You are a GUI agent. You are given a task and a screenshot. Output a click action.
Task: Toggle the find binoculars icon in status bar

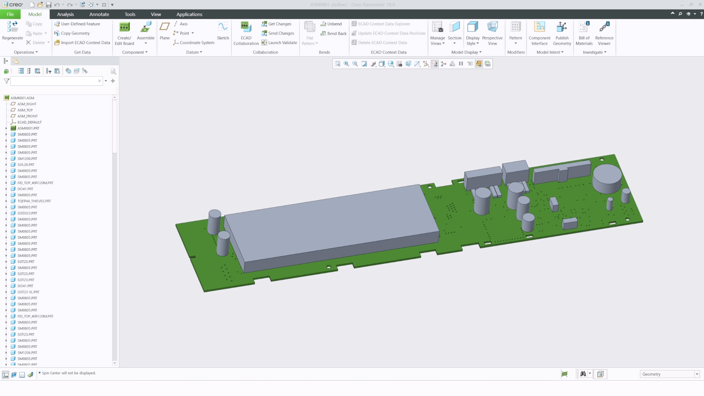pyautogui.click(x=583, y=374)
